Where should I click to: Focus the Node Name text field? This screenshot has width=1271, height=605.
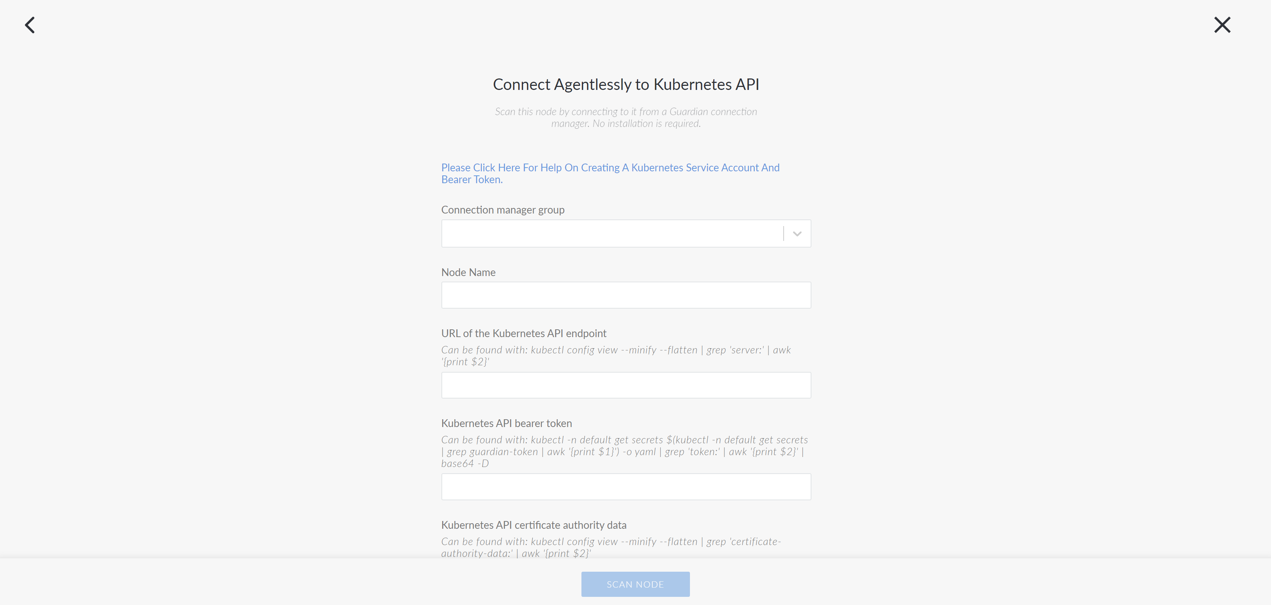(x=626, y=295)
